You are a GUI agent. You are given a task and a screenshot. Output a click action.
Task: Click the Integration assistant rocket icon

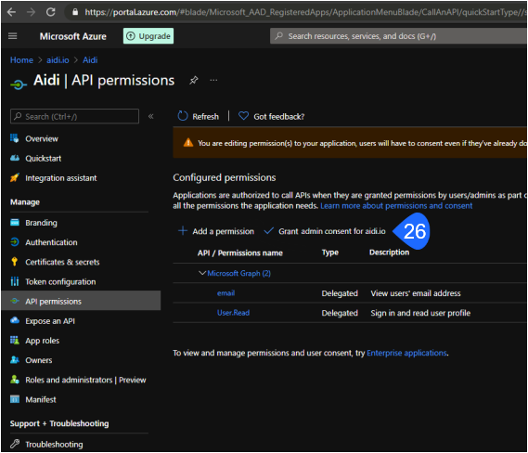coord(15,177)
